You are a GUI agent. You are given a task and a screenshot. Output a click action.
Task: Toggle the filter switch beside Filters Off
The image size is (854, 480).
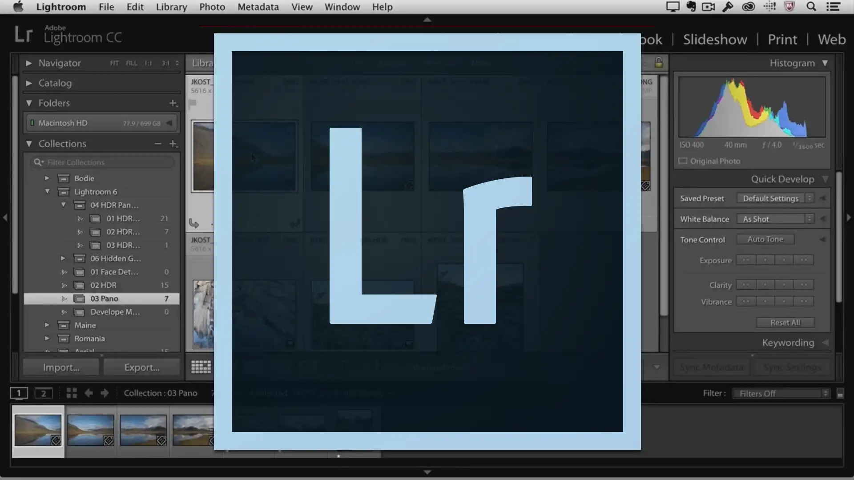pos(840,394)
